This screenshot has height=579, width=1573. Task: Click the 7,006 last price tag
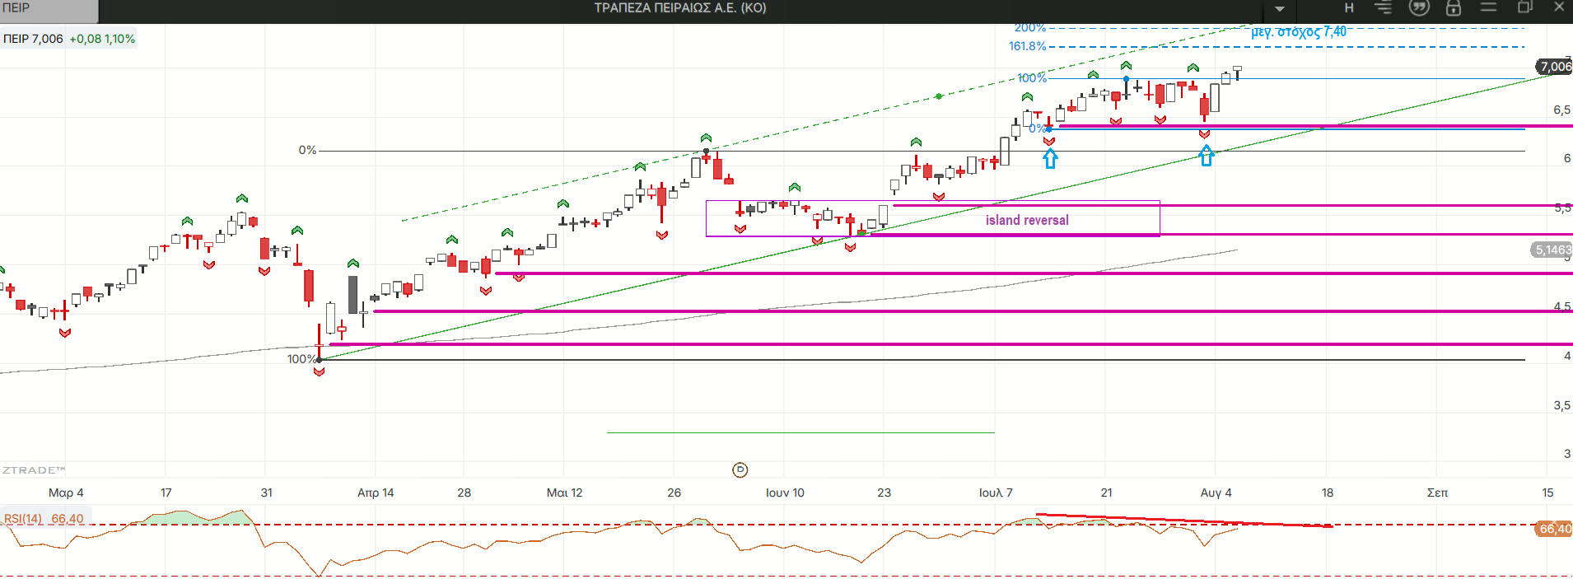click(1555, 67)
